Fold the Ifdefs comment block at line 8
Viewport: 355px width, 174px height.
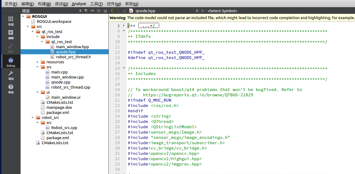coord(124,31)
